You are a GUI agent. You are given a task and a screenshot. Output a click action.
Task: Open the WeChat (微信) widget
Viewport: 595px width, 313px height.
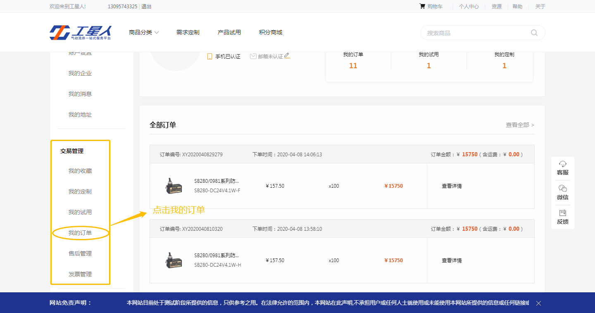tap(562, 193)
